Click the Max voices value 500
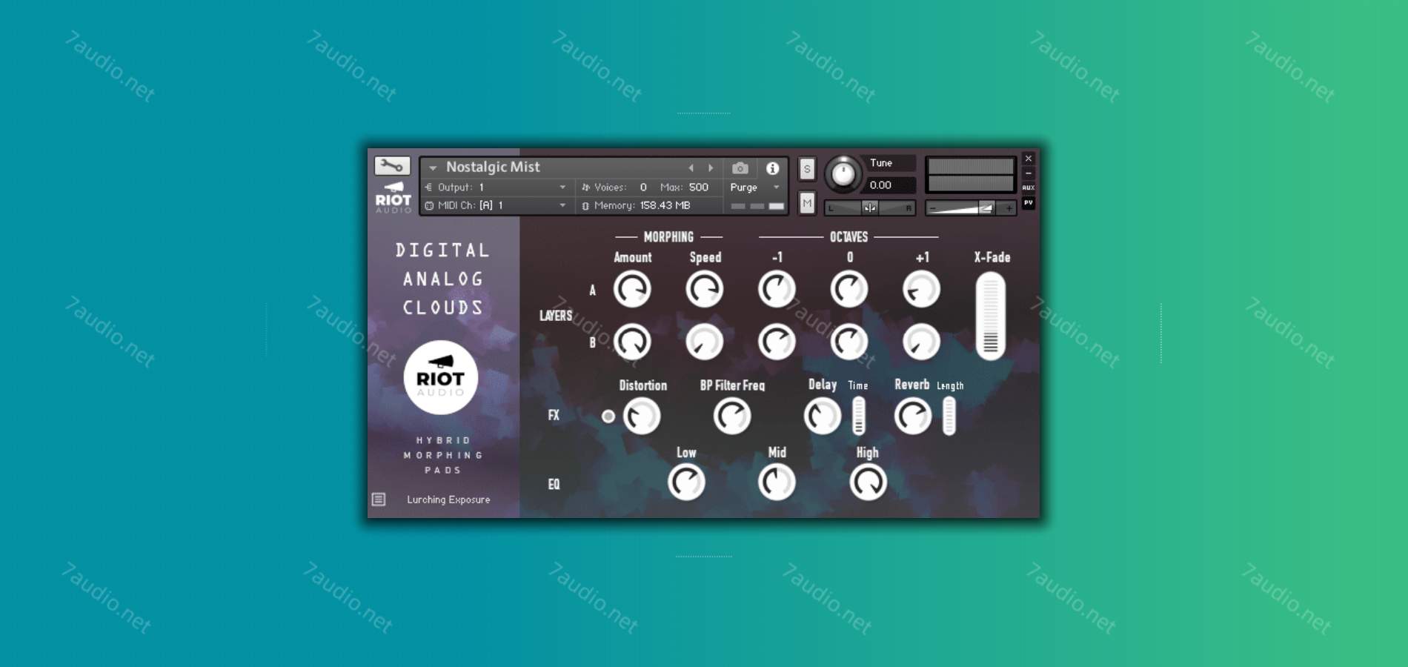Screen dimensions: 1408x667 pos(699,188)
